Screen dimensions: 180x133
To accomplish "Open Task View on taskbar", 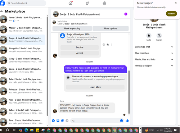I will click(x=14, y=130).
